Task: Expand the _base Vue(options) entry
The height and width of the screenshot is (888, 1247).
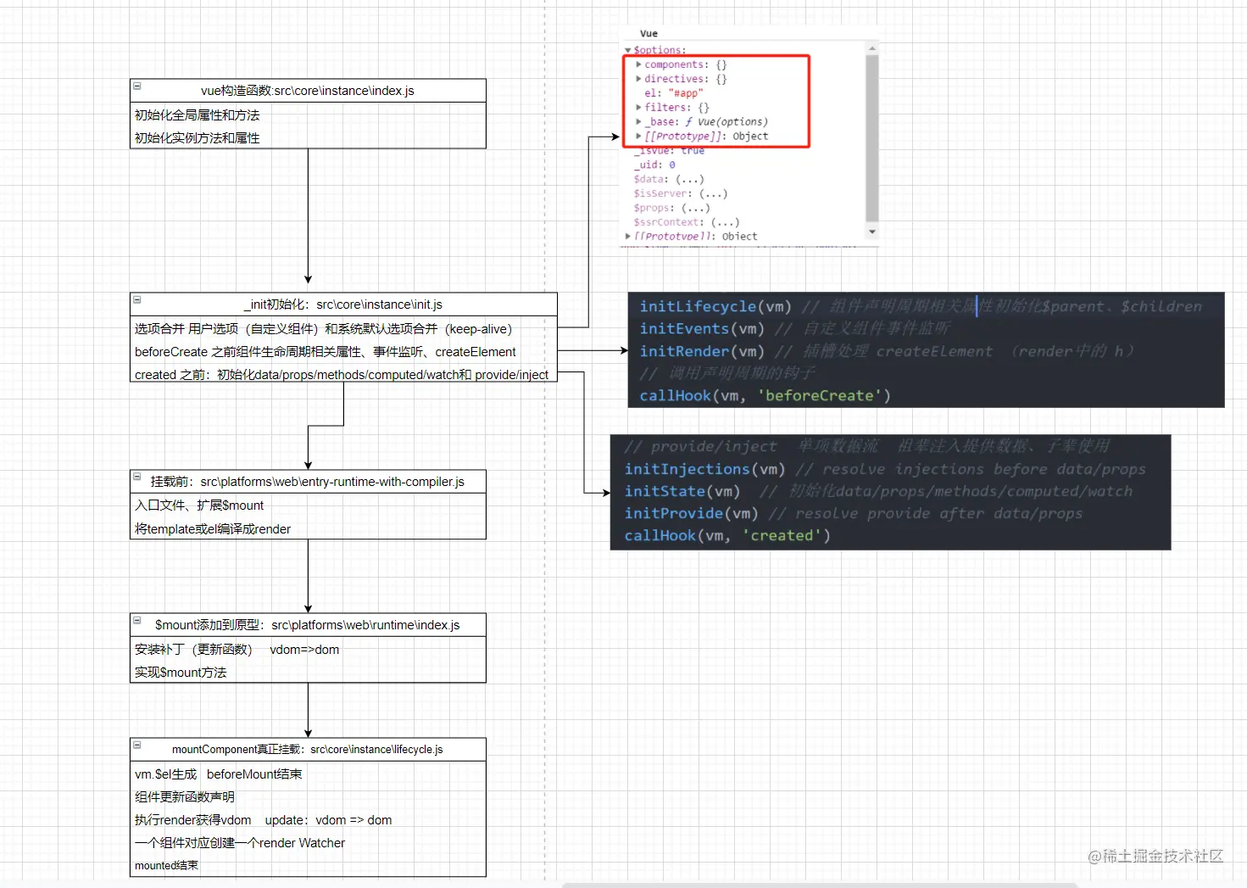Action: tap(638, 122)
